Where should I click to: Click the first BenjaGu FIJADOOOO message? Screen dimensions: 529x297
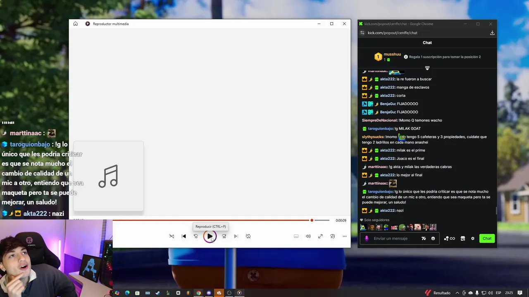pos(407,104)
